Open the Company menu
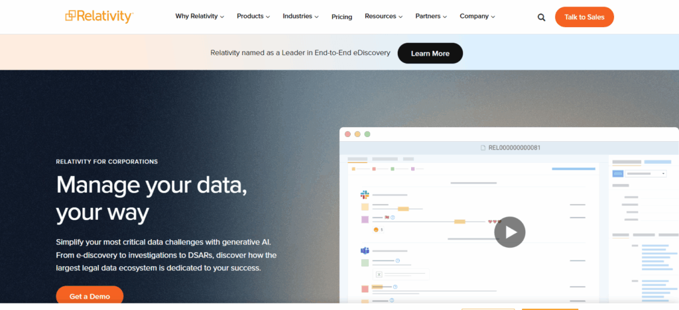Screen dimensions: 679x310 click(477, 17)
